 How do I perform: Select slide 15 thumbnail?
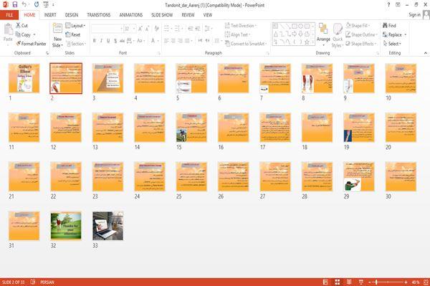(x=191, y=128)
